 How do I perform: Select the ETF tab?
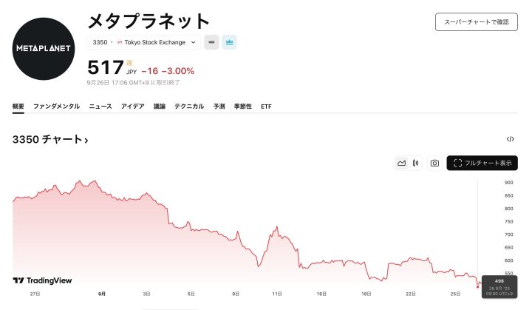click(266, 107)
